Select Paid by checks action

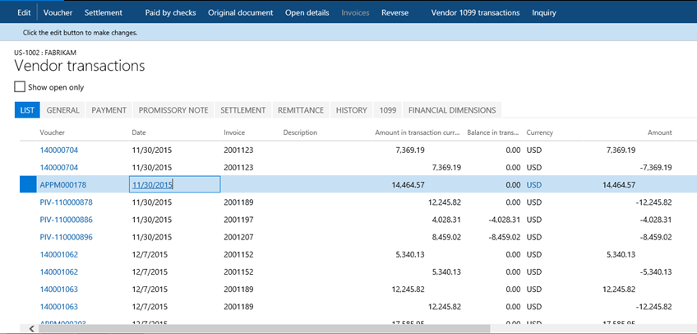170,12
